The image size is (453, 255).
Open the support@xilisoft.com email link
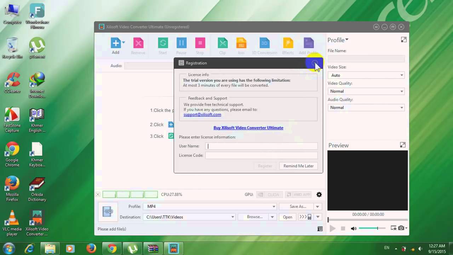[x=202, y=114]
